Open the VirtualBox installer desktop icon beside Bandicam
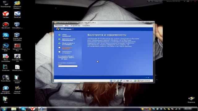198x111 pixels. point(17,25)
